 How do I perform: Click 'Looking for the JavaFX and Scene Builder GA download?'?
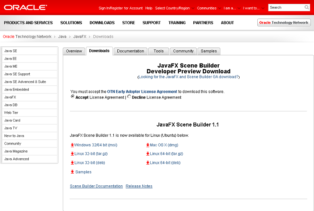pyautogui.click(x=189, y=77)
